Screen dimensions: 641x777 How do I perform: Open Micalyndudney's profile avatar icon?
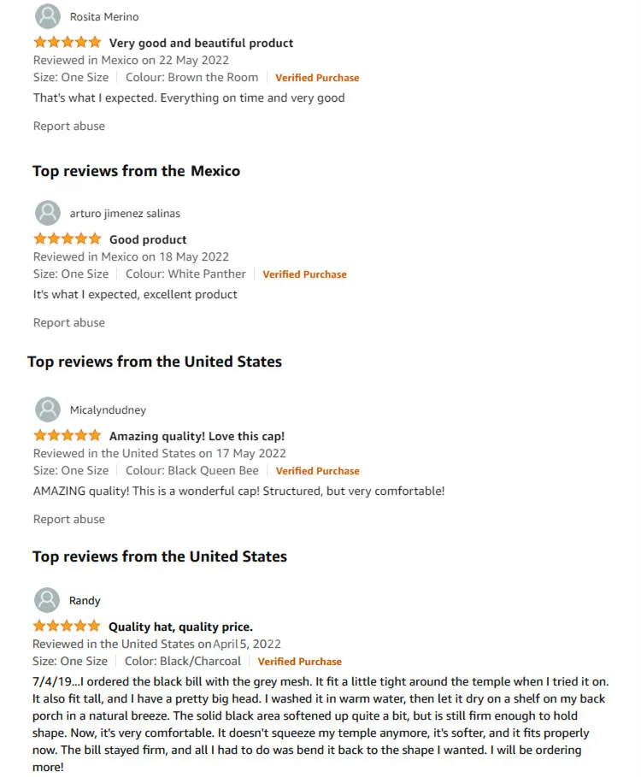pos(48,409)
